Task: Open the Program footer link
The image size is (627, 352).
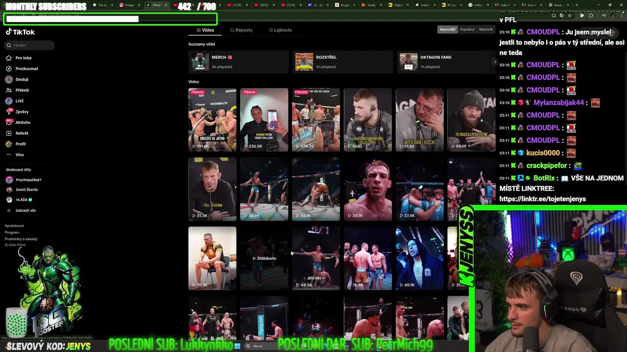Action: tap(12, 232)
